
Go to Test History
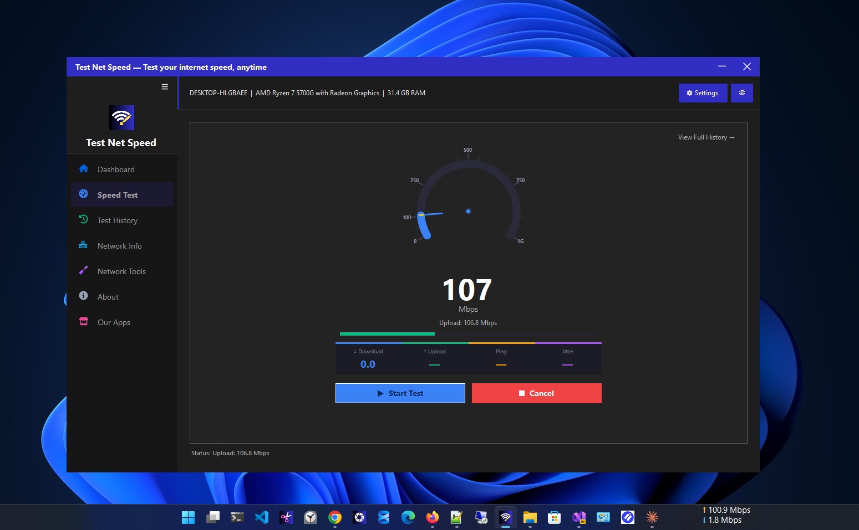coord(122,220)
